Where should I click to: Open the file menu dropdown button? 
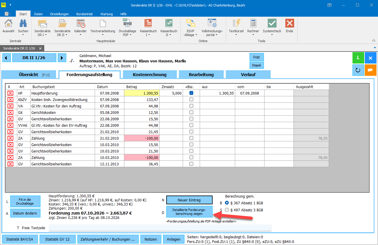[8, 14]
